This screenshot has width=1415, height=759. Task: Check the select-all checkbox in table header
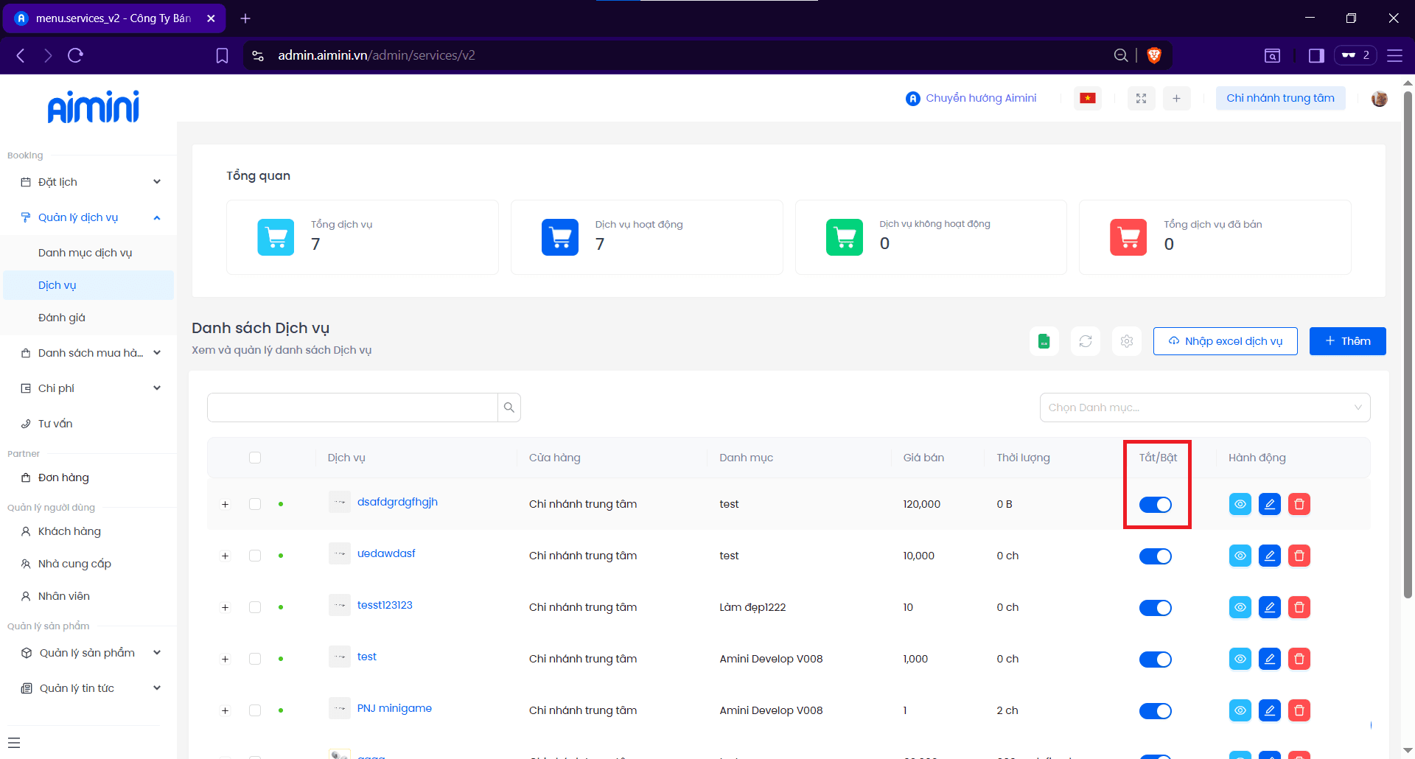[255, 458]
